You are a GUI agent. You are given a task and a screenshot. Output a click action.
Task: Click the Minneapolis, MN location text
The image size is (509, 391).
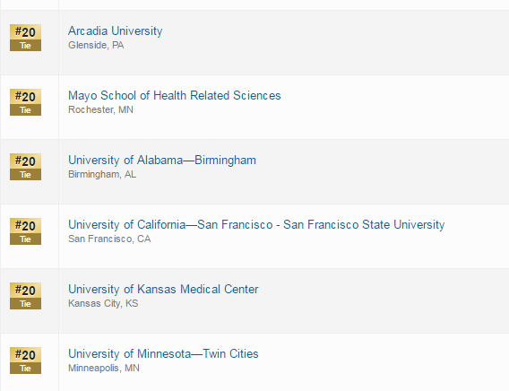[104, 369]
